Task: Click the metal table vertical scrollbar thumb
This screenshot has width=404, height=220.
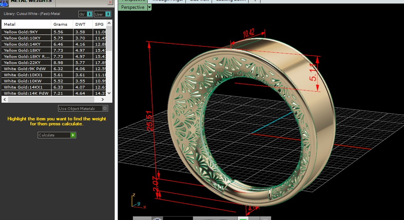Action: [x=109, y=38]
